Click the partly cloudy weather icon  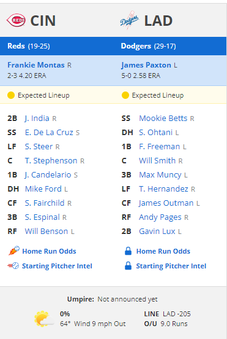(x=44, y=319)
